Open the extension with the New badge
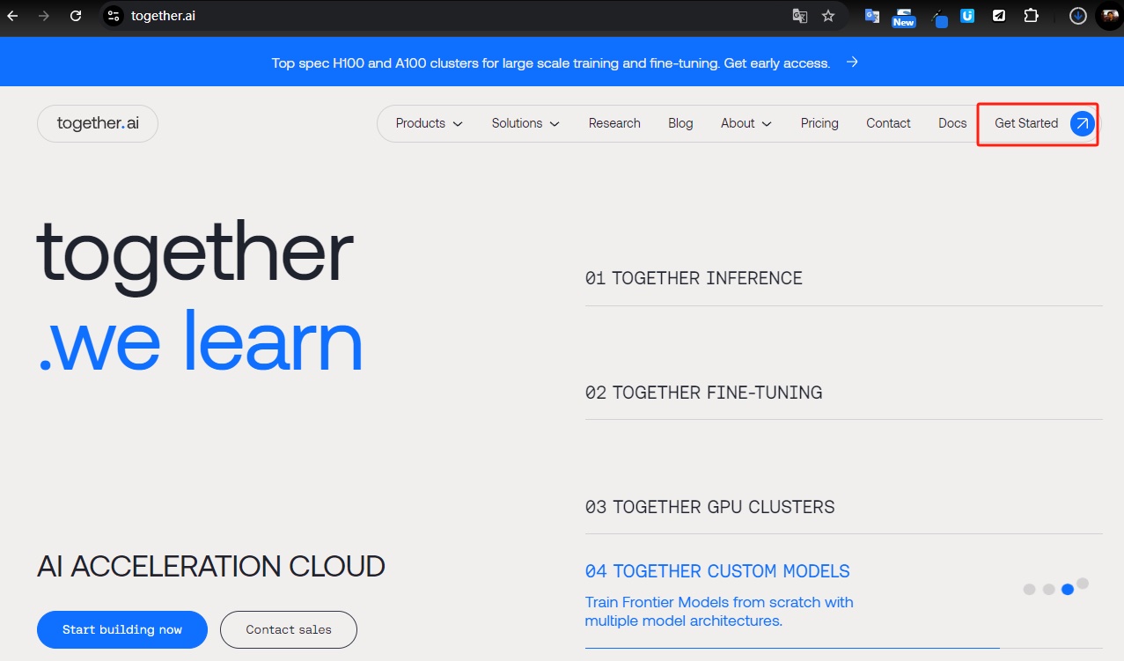Image resolution: width=1124 pixels, height=661 pixels. click(903, 17)
